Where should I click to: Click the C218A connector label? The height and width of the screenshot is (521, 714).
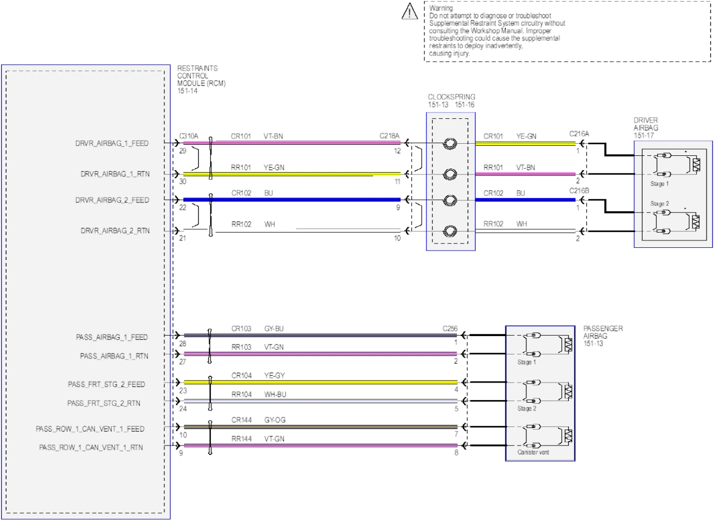[390, 136]
